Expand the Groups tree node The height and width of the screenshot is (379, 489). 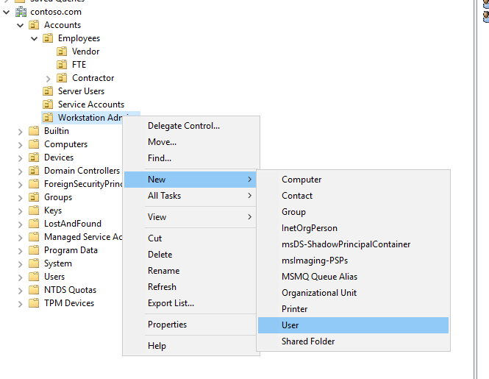21,198
